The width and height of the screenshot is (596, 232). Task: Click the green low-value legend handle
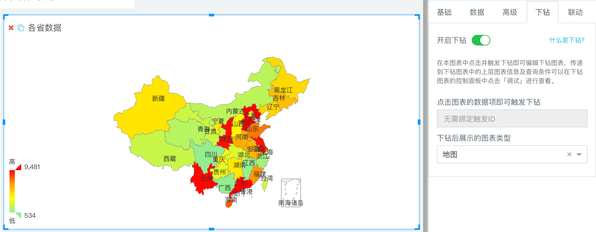[x=18, y=215]
